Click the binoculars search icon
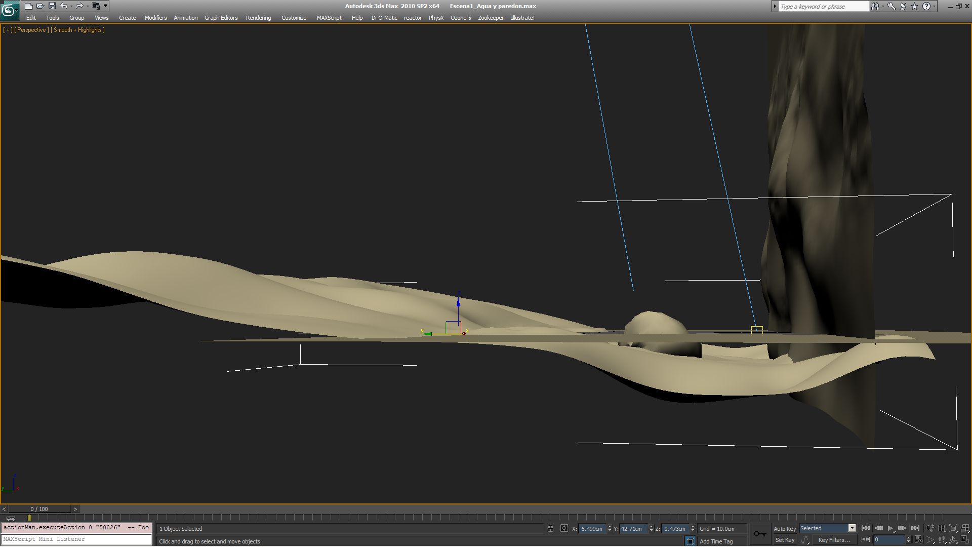 [x=875, y=6]
